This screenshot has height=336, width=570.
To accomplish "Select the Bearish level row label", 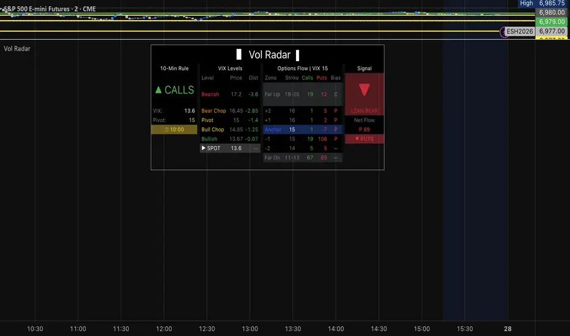I will (x=210, y=94).
